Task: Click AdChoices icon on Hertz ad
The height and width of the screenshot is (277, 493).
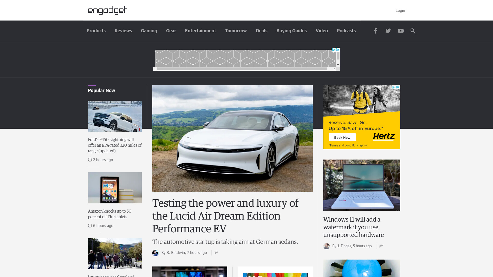Action: click(394, 87)
